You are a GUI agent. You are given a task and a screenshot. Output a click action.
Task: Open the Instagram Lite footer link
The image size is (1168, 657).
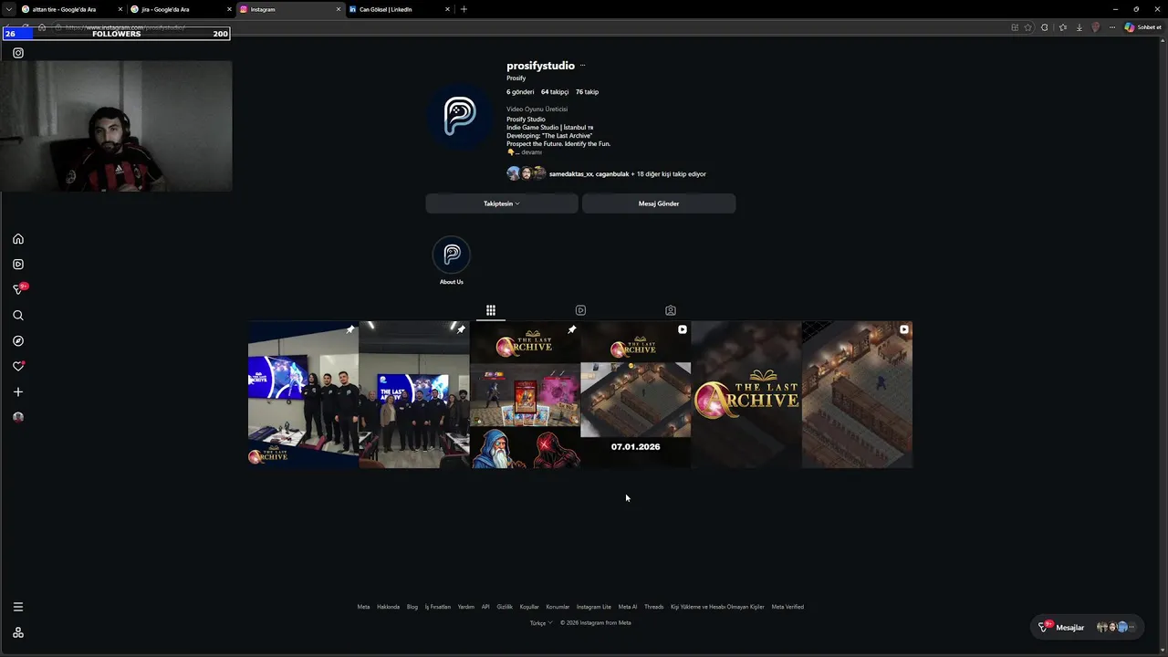pyautogui.click(x=594, y=607)
